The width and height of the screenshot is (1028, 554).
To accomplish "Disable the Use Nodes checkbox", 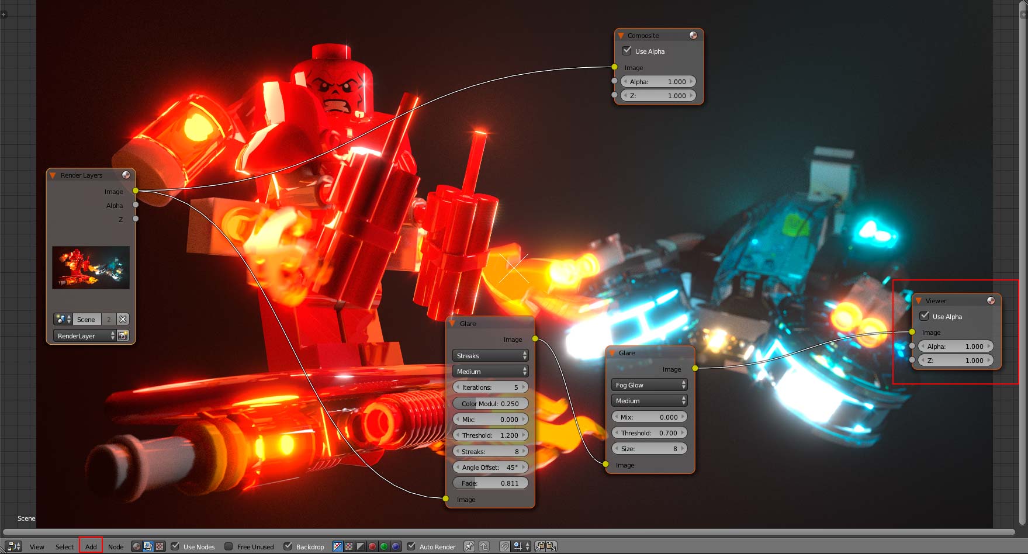I will [175, 546].
